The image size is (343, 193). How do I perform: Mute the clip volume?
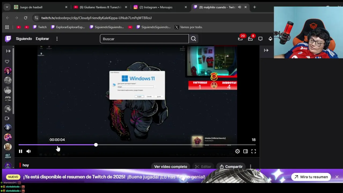pos(29,151)
